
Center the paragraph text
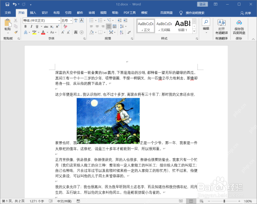(x=97, y=26)
